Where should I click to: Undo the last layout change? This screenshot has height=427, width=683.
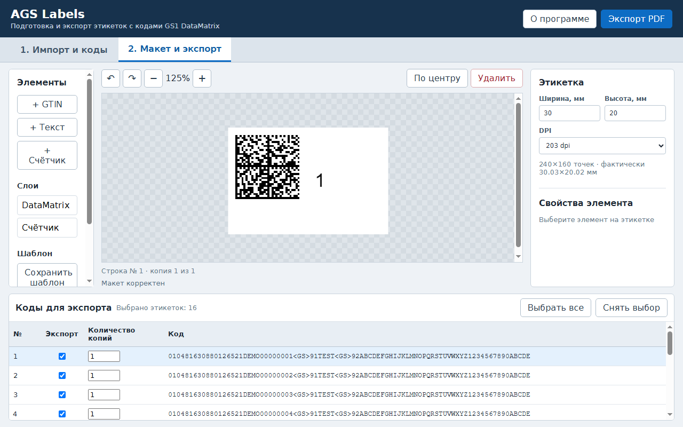coord(111,78)
